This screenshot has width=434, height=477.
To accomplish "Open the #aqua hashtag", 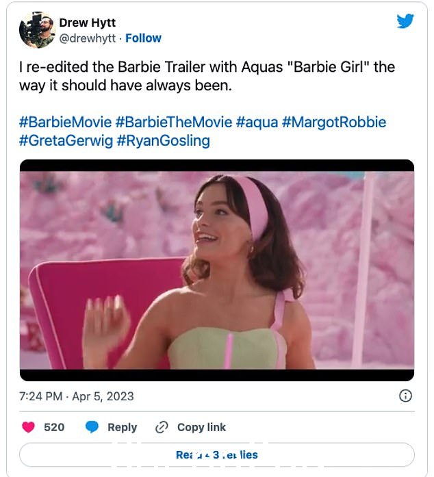I will (257, 123).
